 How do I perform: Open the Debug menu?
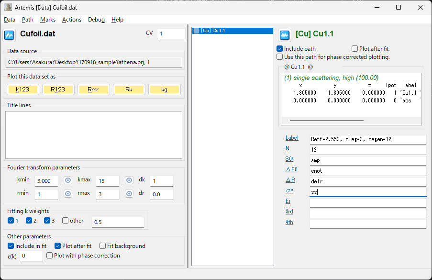97,20
